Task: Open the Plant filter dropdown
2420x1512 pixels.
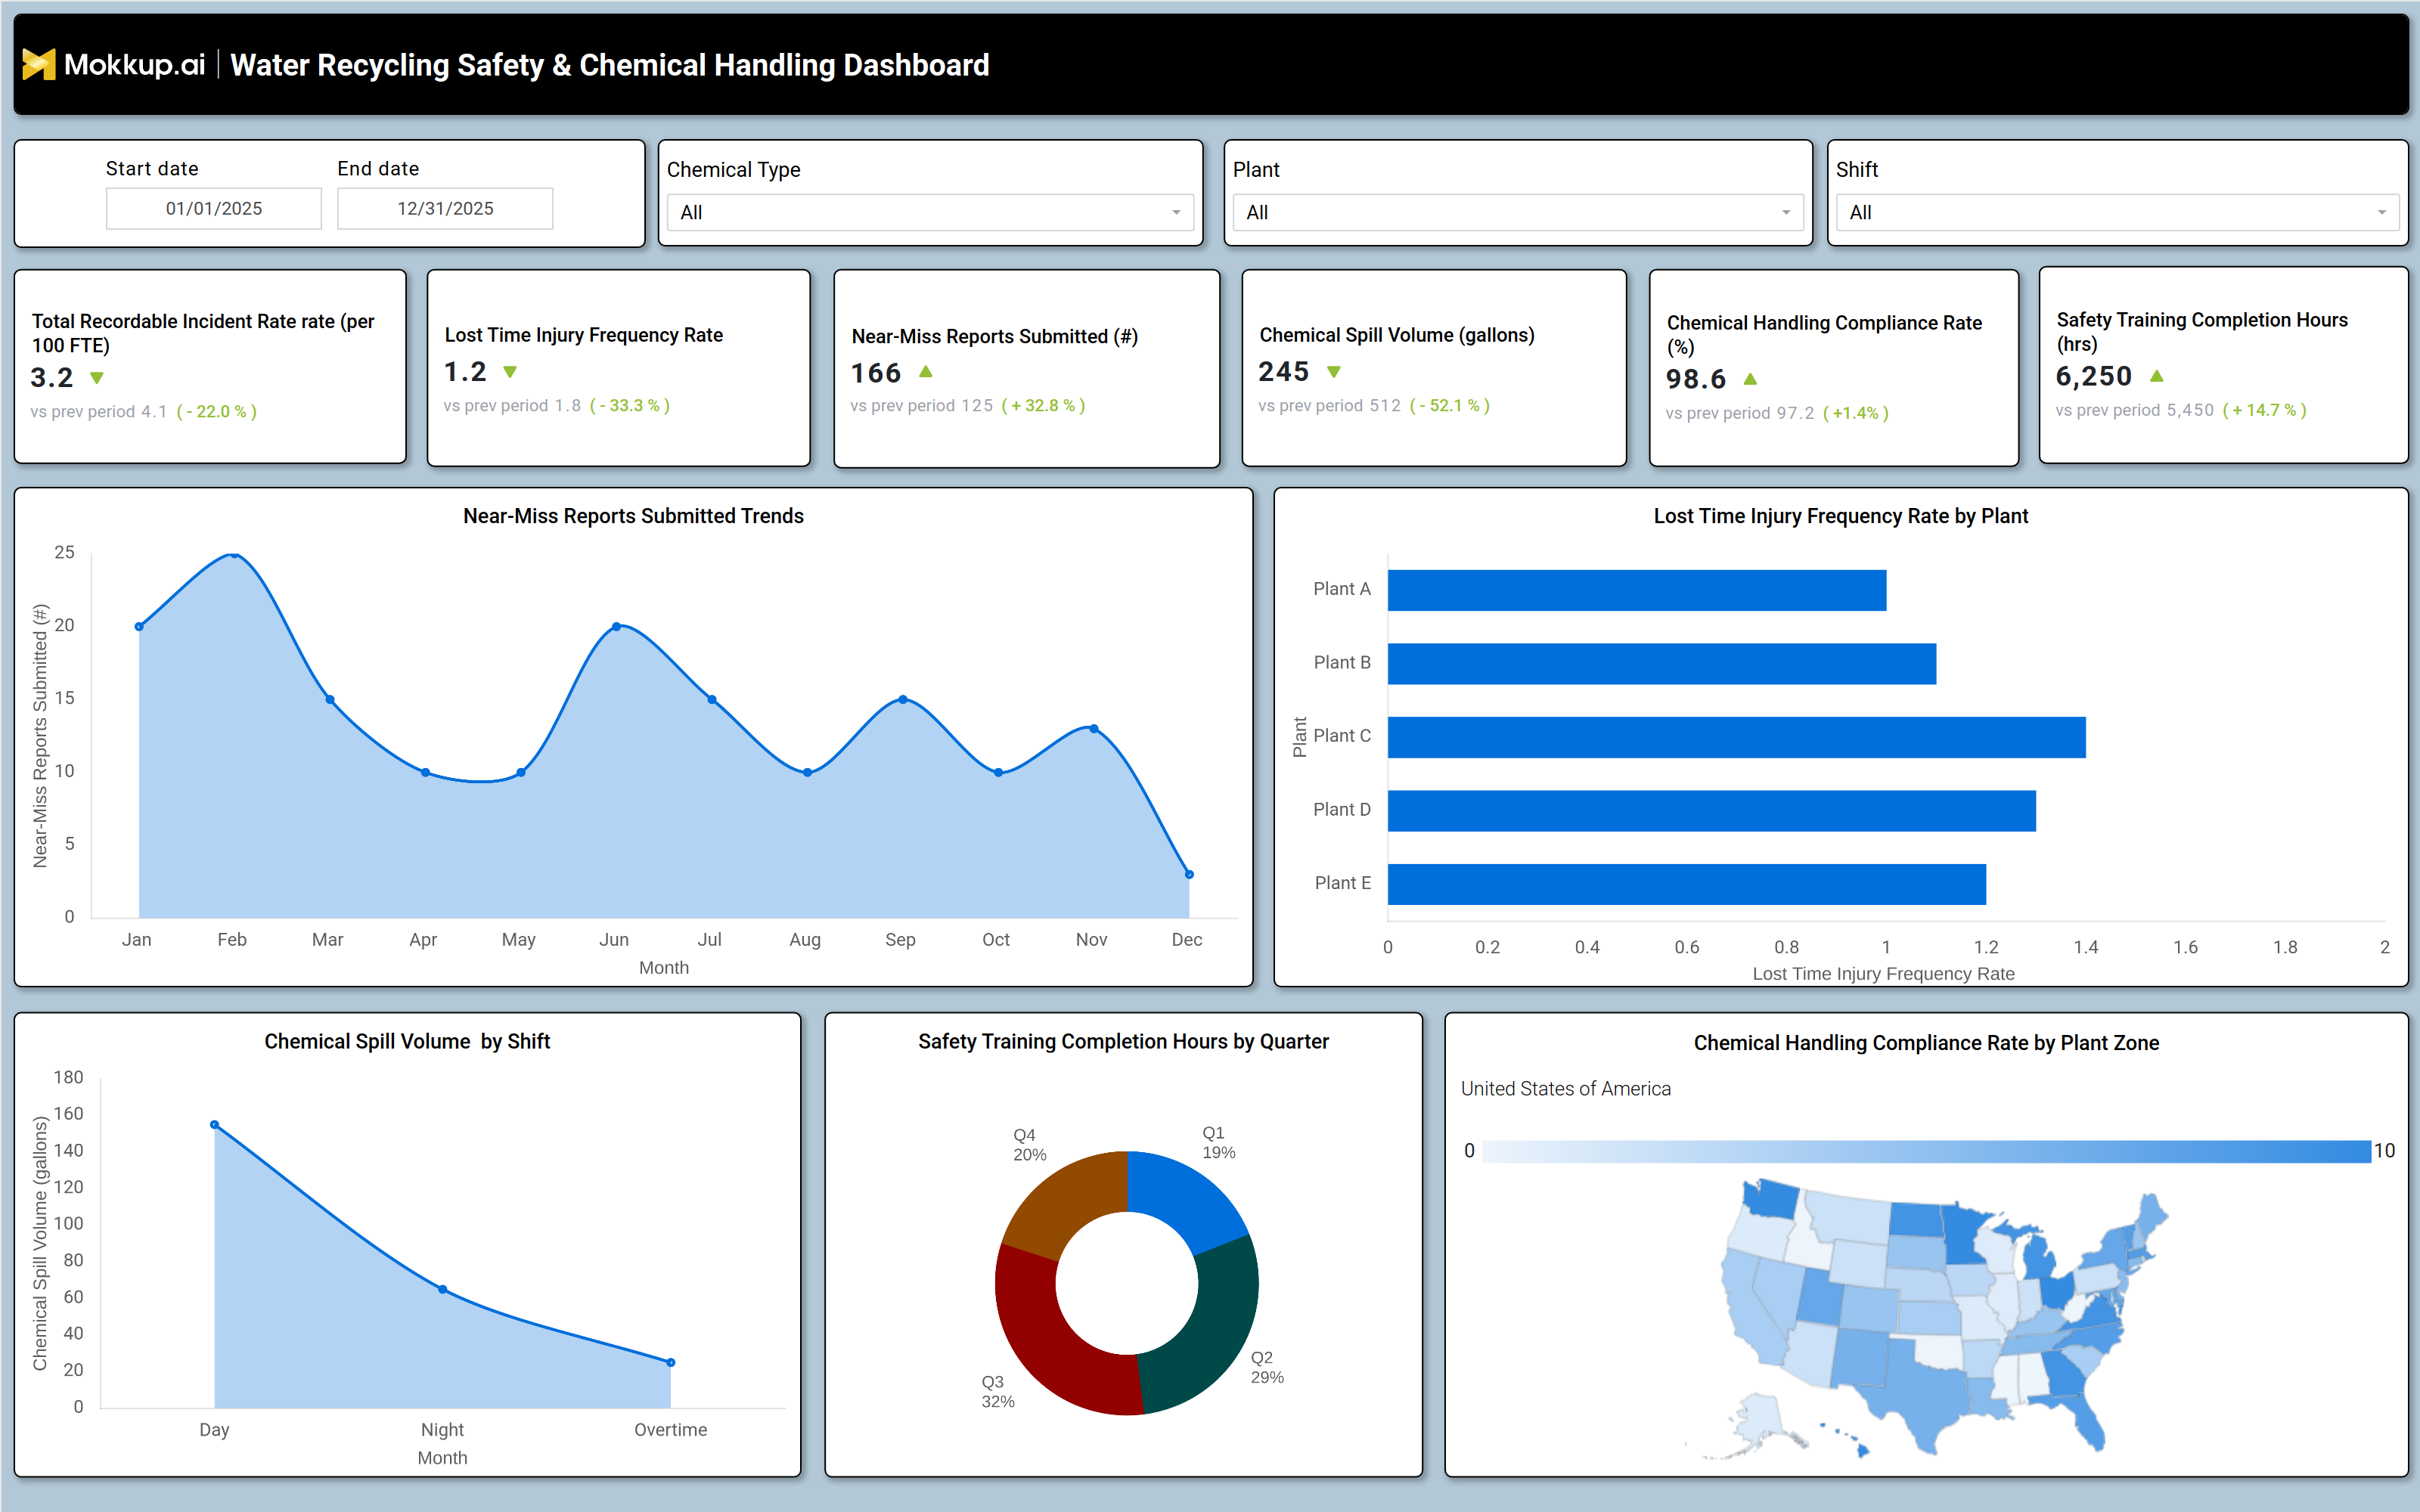Action: [1517, 212]
